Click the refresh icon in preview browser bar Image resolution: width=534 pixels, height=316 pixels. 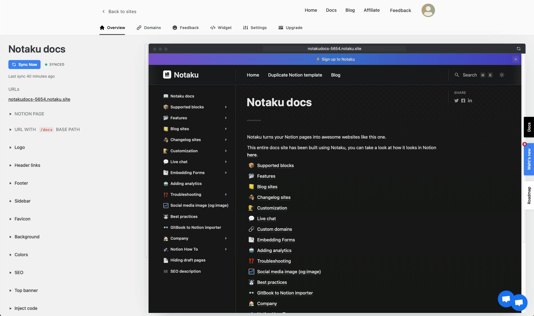coord(518,49)
